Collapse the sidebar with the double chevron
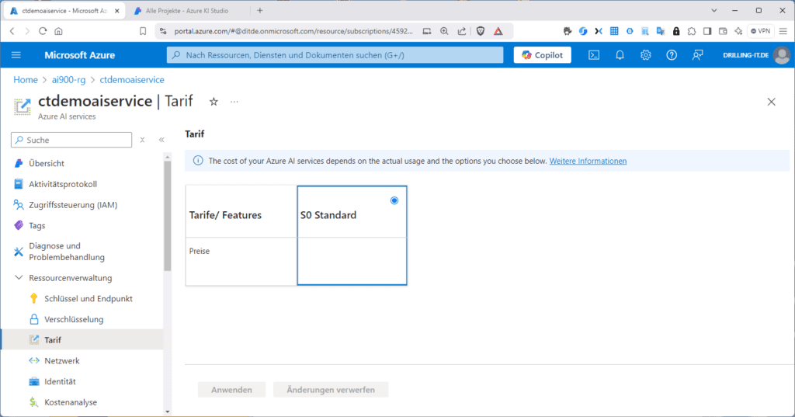795x417 pixels. pyautogui.click(x=161, y=140)
